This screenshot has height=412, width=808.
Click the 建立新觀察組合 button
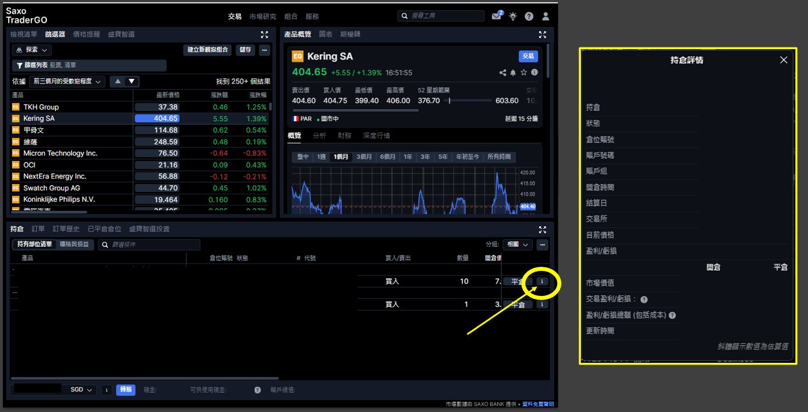tap(208, 50)
